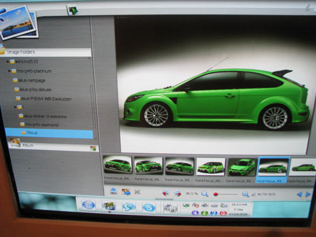The image size is (316, 237).
Task: Open the Photo Manager launcher icon
Action: (x=109, y=206)
